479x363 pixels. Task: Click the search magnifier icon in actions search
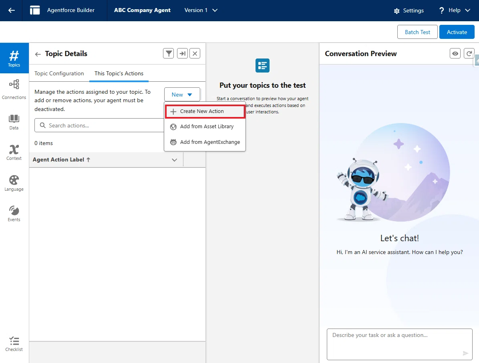pos(43,125)
